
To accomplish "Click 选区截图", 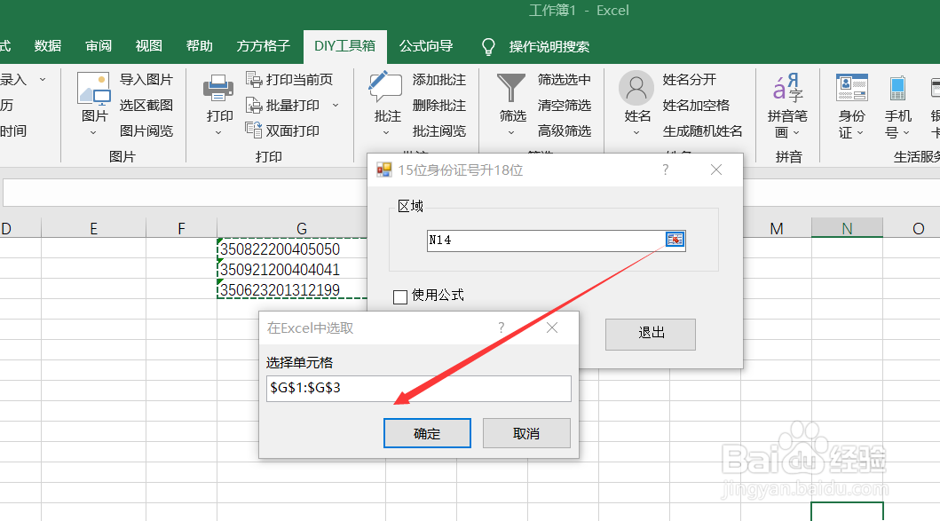I will 146,105.
